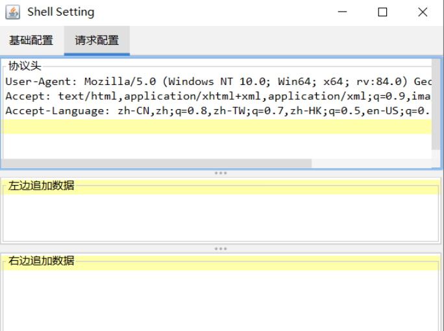Screen dimensions: 444x331
Task: Click horizontal scrollbar track right of thumb
Action: tap(370, 164)
